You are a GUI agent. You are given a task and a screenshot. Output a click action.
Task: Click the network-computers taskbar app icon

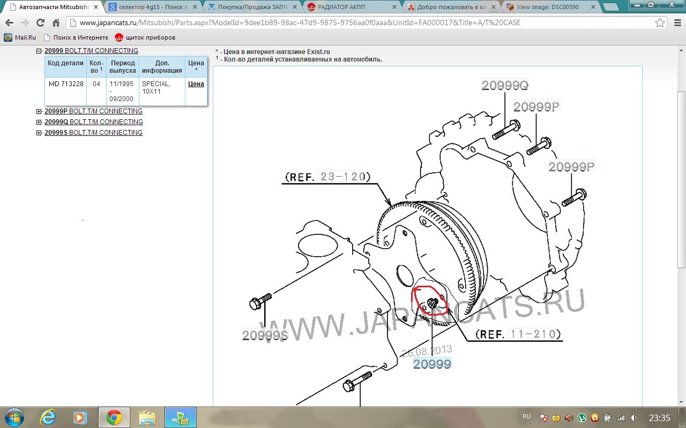[x=181, y=417]
